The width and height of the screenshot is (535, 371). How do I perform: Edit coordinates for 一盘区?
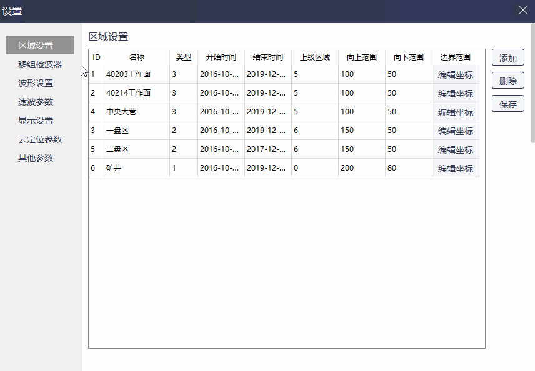pos(455,131)
